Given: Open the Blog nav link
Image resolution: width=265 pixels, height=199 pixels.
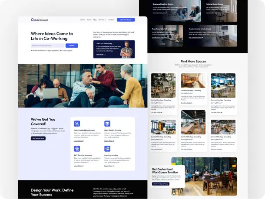Looking at the screenshot, I should [x=95, y=20].
